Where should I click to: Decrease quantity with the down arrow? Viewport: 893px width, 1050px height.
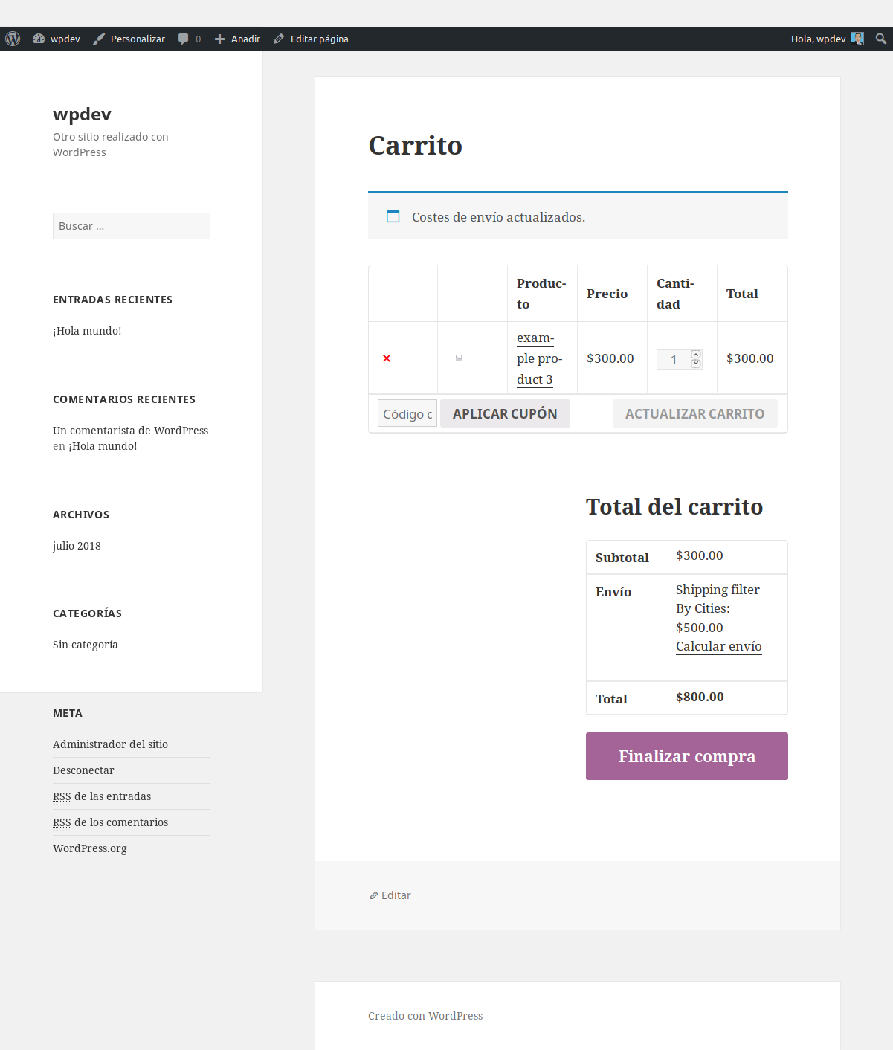coord(696,364)
